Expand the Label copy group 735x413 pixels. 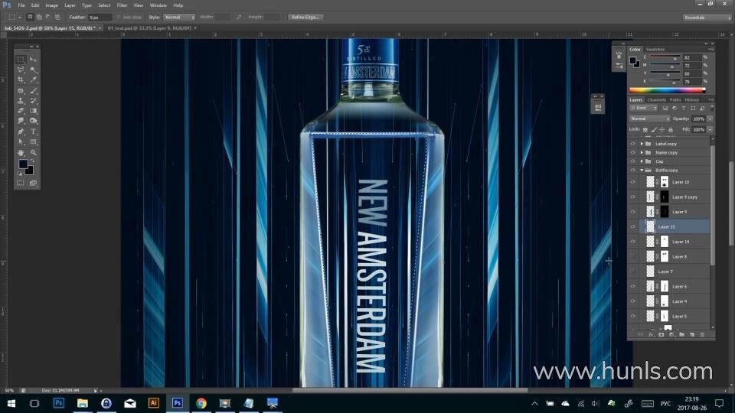642,144
